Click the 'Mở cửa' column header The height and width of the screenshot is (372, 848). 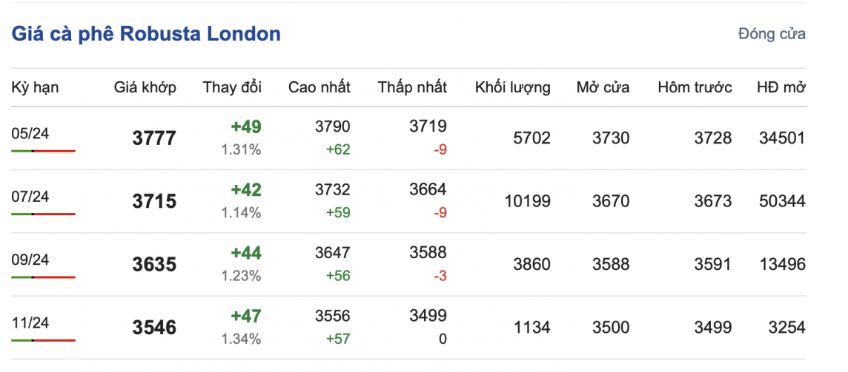click(603, 87)
